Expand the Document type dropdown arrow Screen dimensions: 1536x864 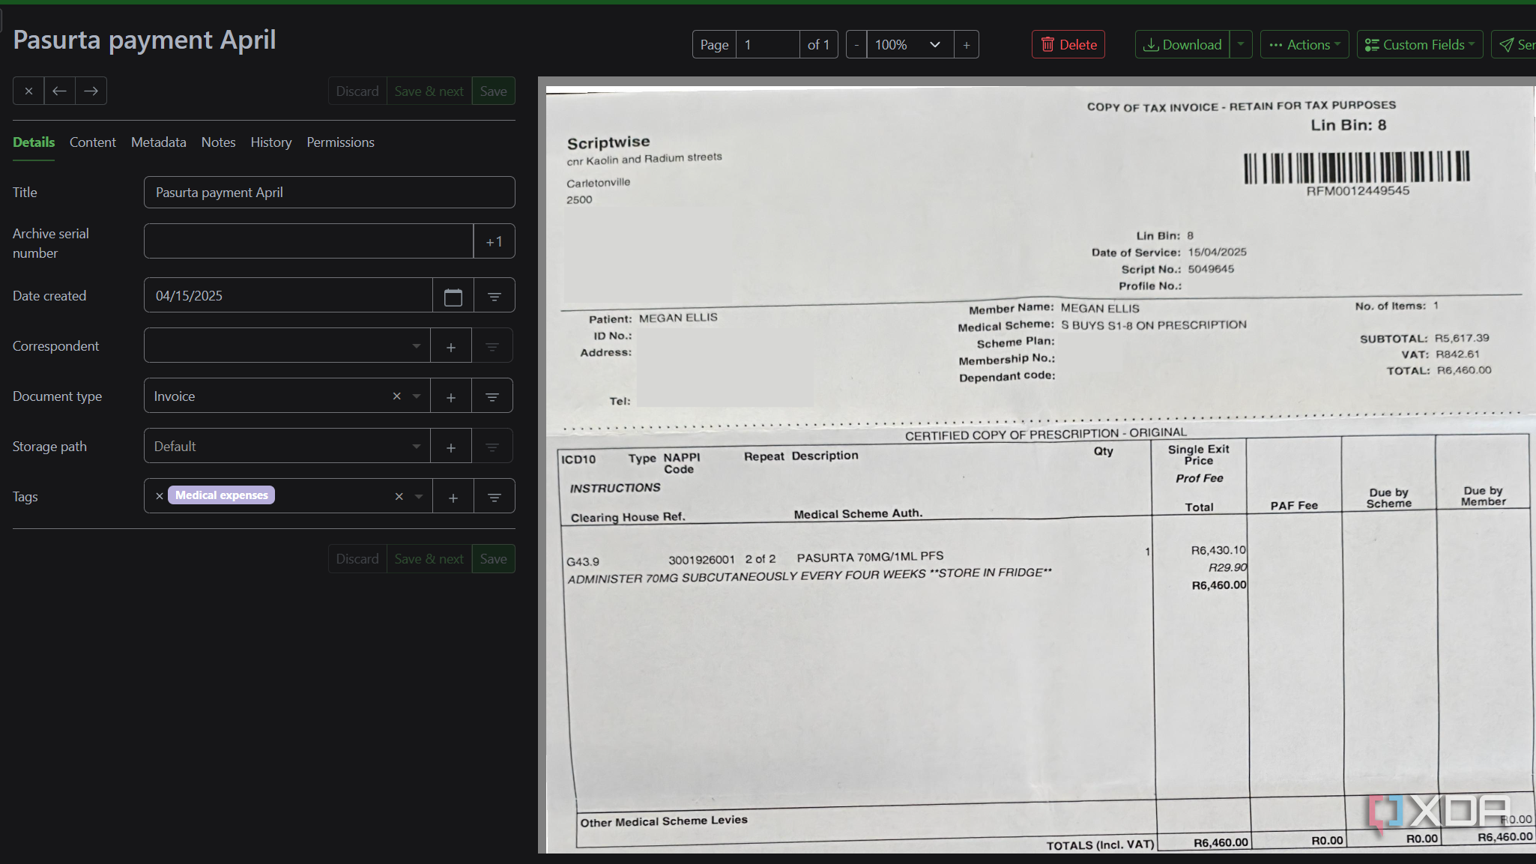point(417,396)
